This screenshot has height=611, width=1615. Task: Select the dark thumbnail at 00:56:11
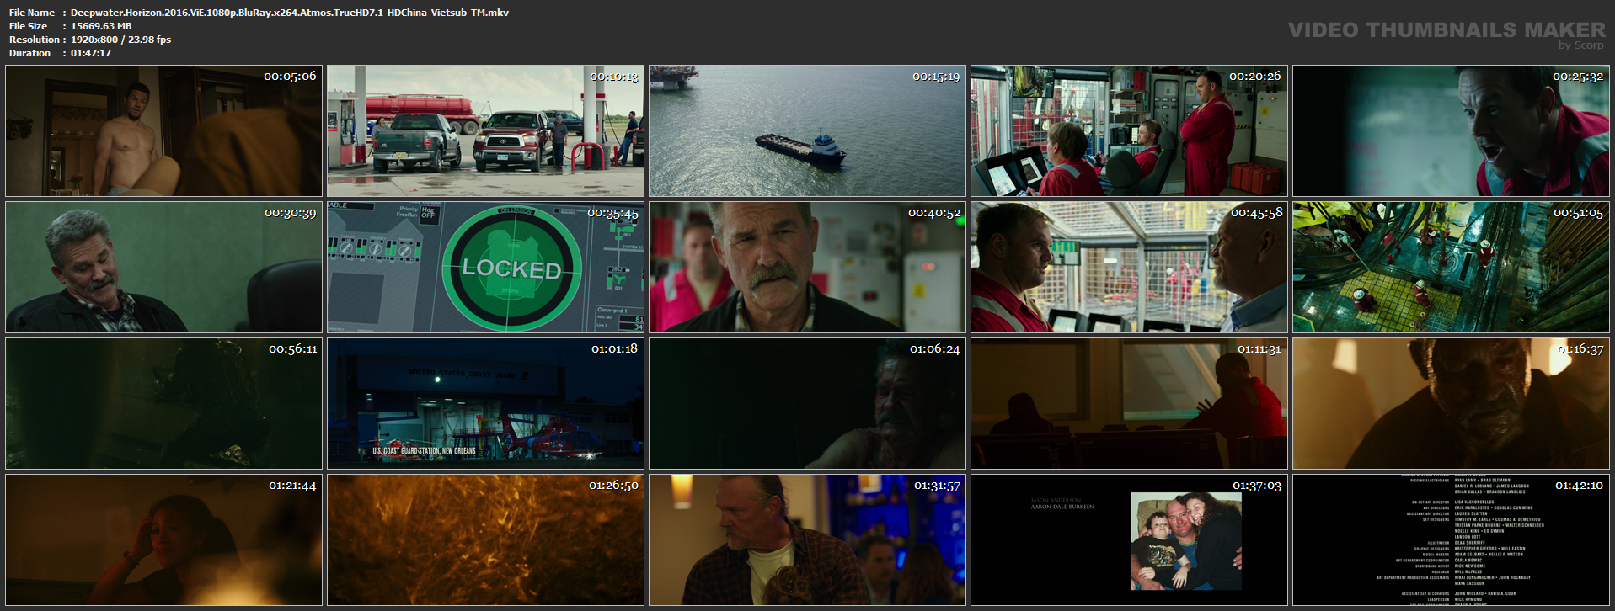pos(163,403)
